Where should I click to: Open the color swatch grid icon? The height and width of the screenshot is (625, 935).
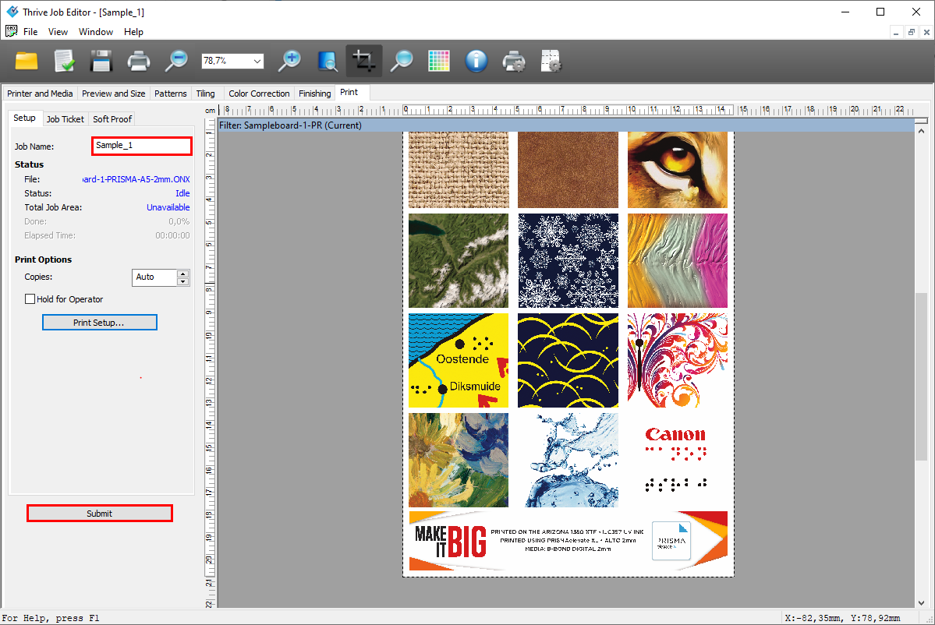(439, 61)
